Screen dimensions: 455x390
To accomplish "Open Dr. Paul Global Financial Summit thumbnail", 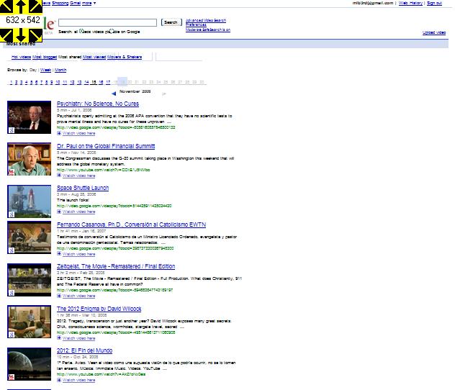I will point(29,159).
